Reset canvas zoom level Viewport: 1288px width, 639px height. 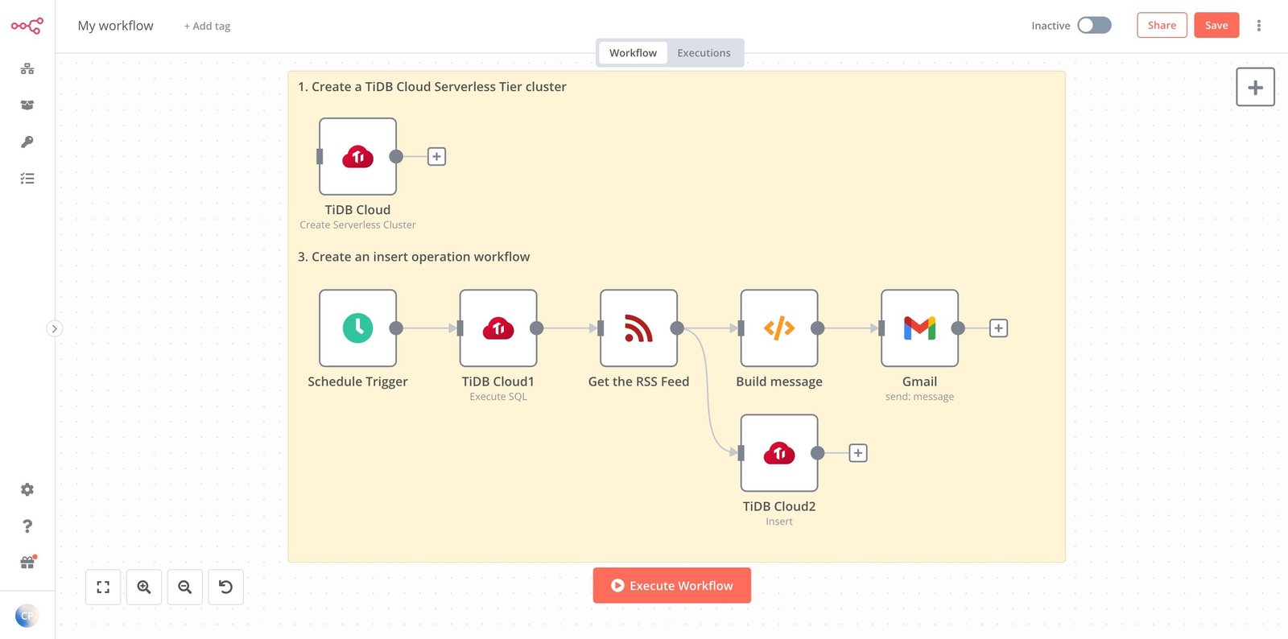[226, 587]
